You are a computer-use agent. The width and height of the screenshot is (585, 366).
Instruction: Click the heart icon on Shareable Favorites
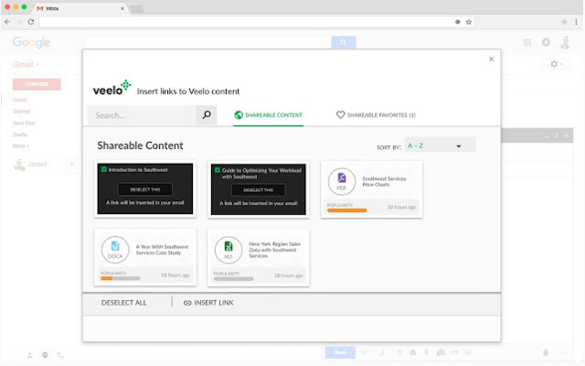[x=340, y=115]
